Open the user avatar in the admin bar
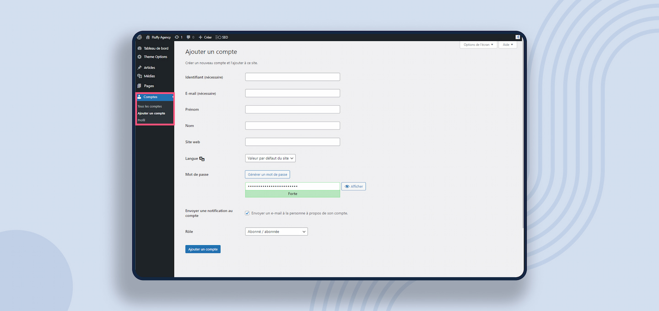This screenshot has width=659, height=311. 518,37
